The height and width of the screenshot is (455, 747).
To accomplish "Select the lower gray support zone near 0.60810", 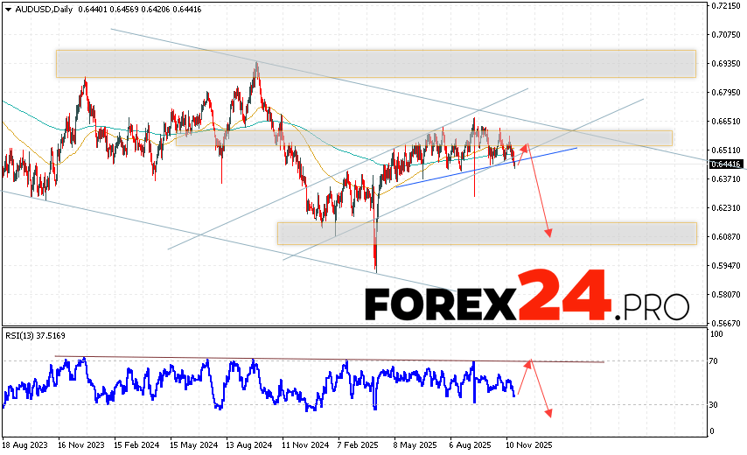I will 486,233.
